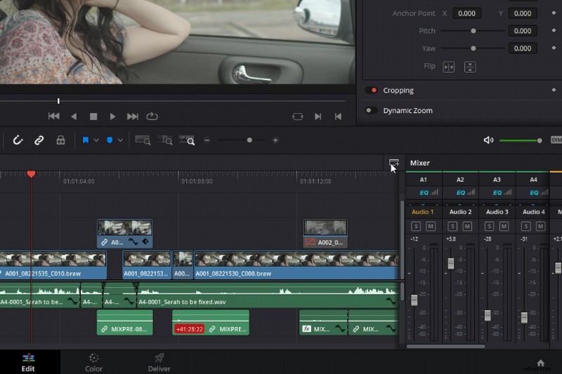Open EQ for channel A3
Image resolution: width=562 pixels, height=374 pixels.
tap(497, 192)
